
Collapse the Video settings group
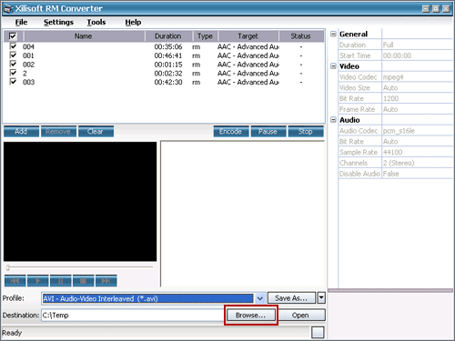pyautogui.click(x=333, y=66)
